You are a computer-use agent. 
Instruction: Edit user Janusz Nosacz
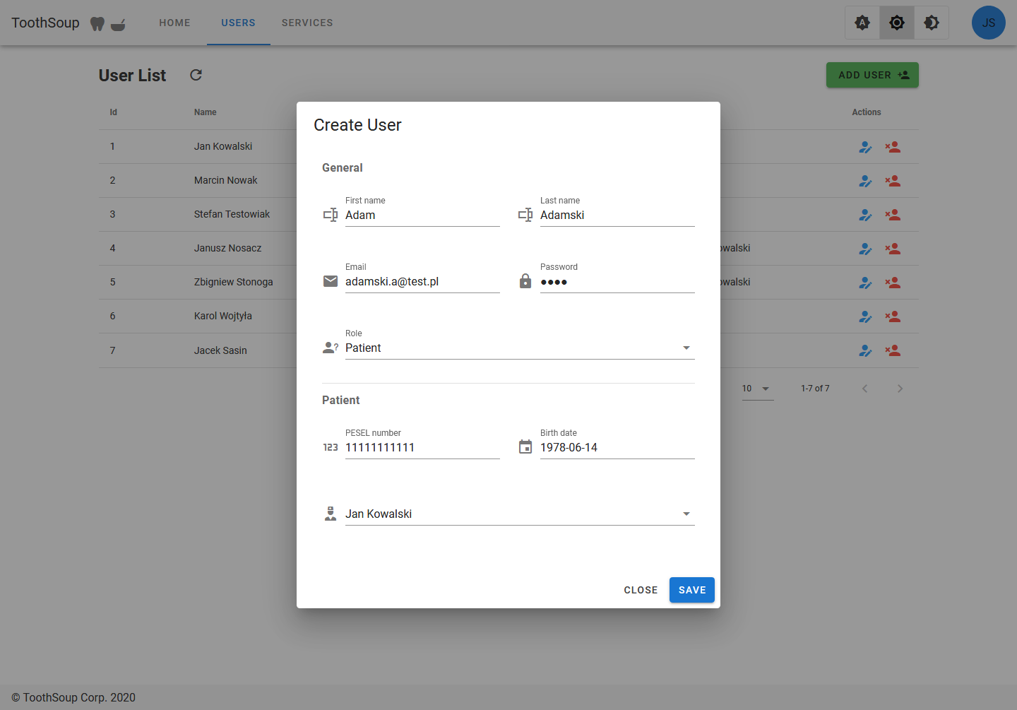(865, 249)
